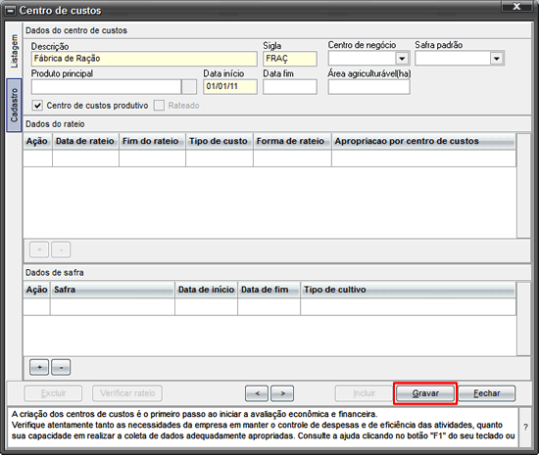This screenshot has width=539, height=455.
Task: Click the Data fim input field
Action: (290, 87)
